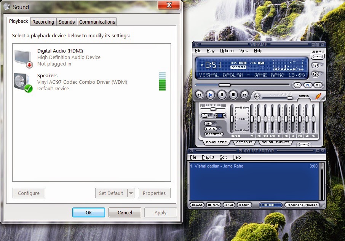Open the Winamp Play menu
The width and height of the screenshot is (345, 241).
click(x=211, y=51)
